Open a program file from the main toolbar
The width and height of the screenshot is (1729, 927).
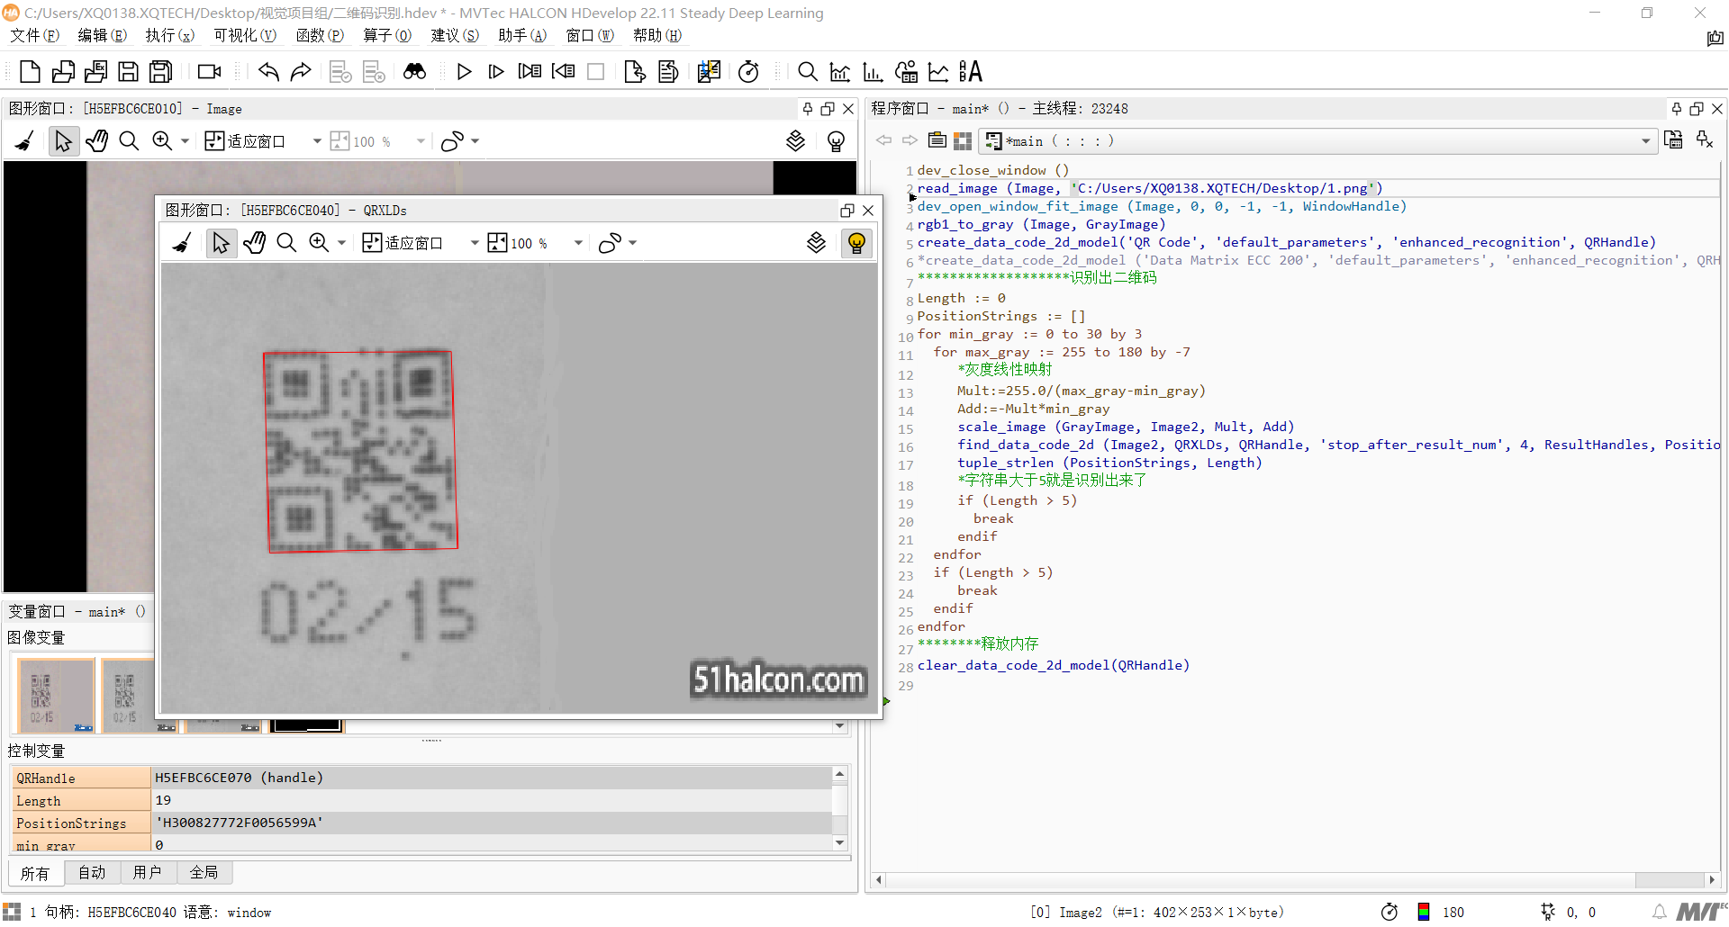click(x=63, y=72)
